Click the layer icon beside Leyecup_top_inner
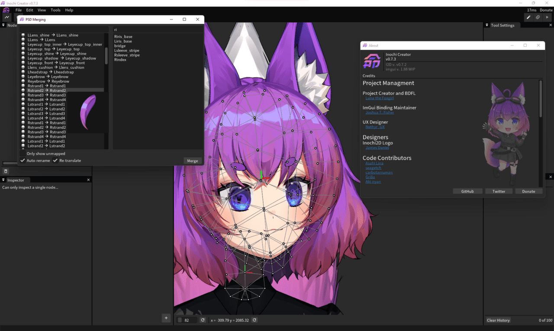554x331 pixels. tap(23, 44)
